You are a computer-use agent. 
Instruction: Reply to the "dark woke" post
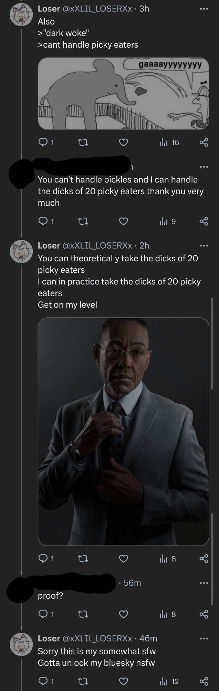tap(43, 142)
